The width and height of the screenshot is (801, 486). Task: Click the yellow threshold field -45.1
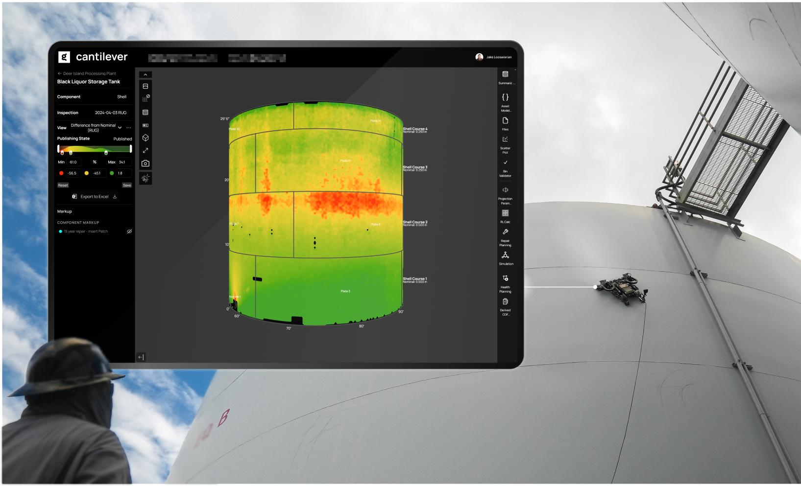pyautogui.click(x=98, y=173)
